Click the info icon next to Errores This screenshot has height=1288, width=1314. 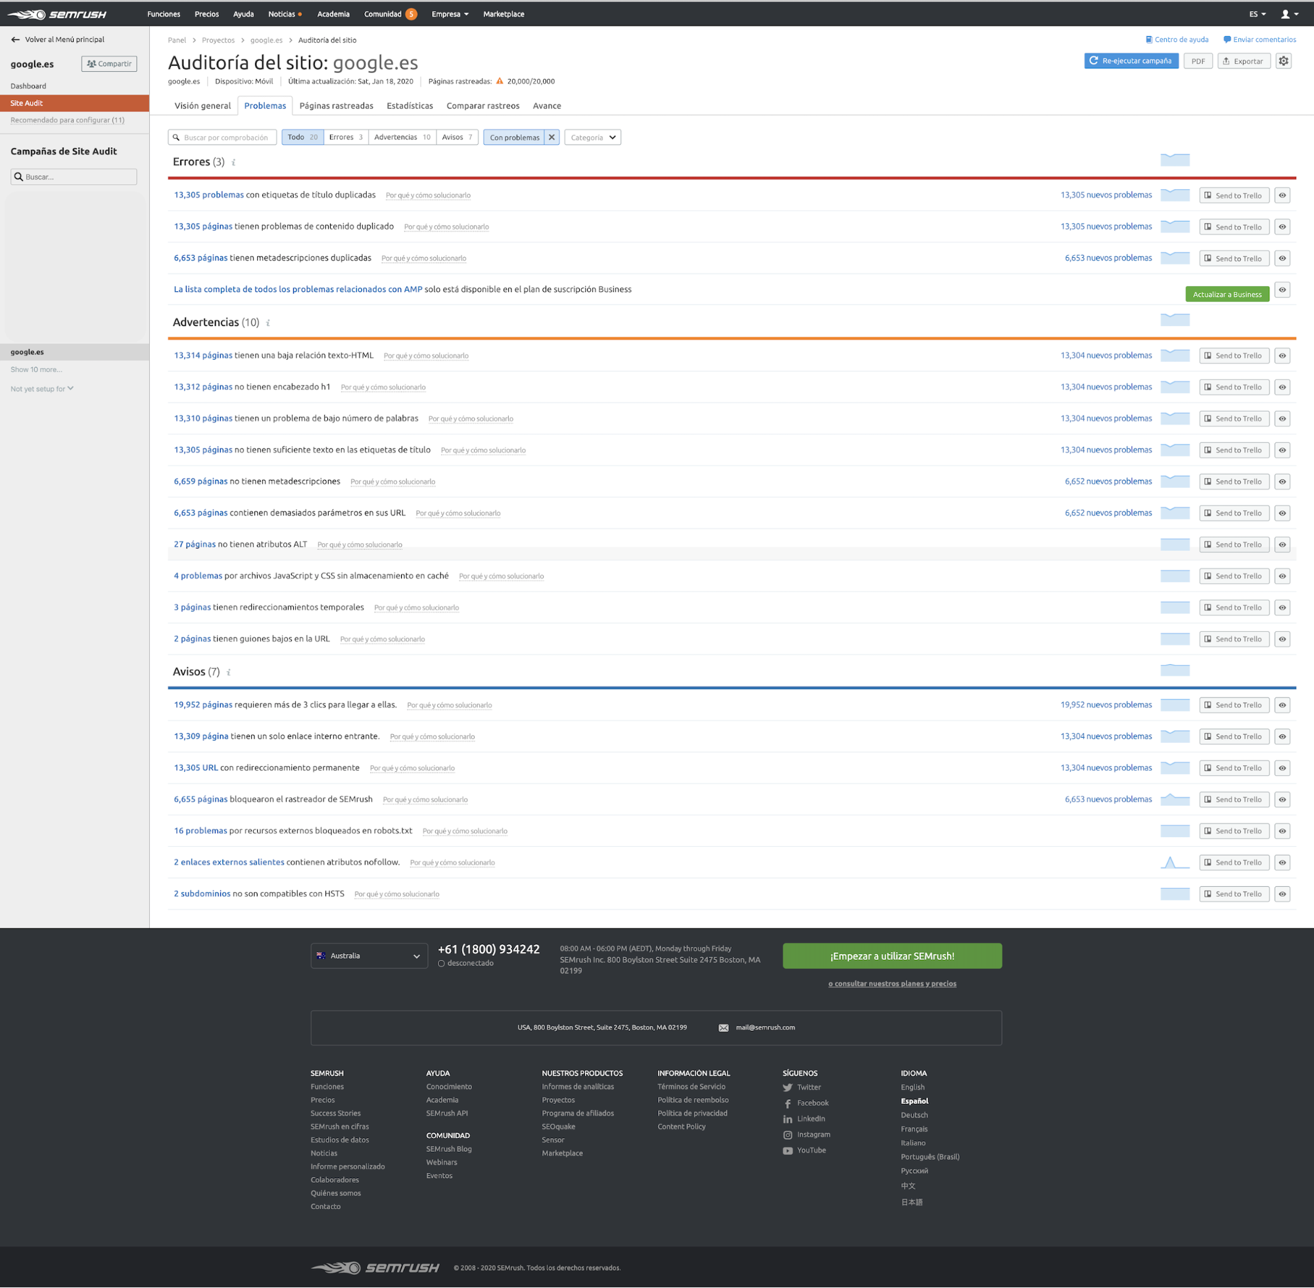233,162
